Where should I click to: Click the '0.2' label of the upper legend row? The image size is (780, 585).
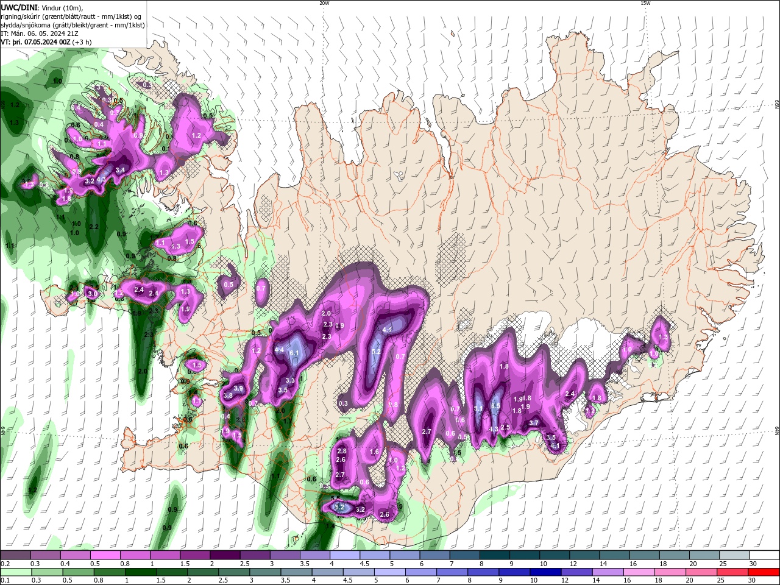pos(5,564)
